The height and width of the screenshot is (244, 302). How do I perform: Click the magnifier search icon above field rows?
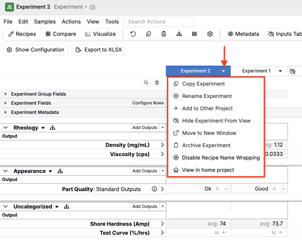(146, 83)
